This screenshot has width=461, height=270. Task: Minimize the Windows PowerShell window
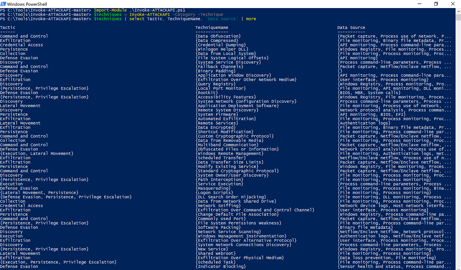coord(420,4)
